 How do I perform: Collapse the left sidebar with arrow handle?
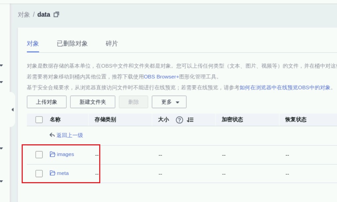pyautogui.click(x=12, y=110)
